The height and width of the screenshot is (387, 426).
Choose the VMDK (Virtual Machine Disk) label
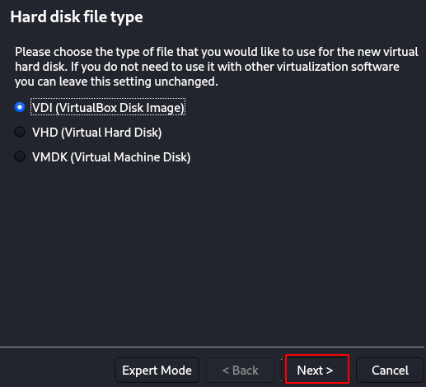point(111,157)
